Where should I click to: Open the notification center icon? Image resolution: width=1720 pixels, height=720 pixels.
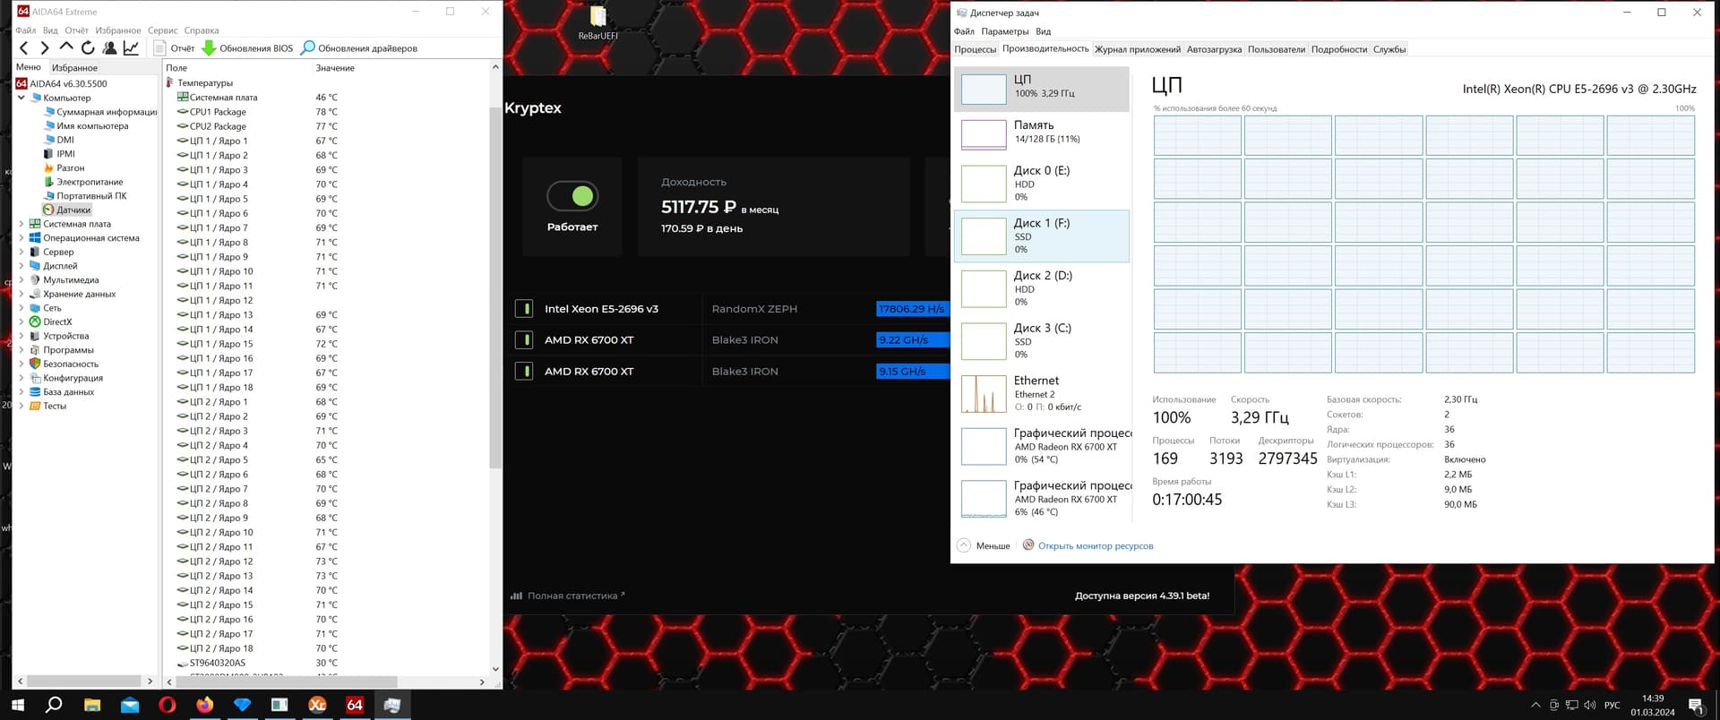(x=1696, y=706)
